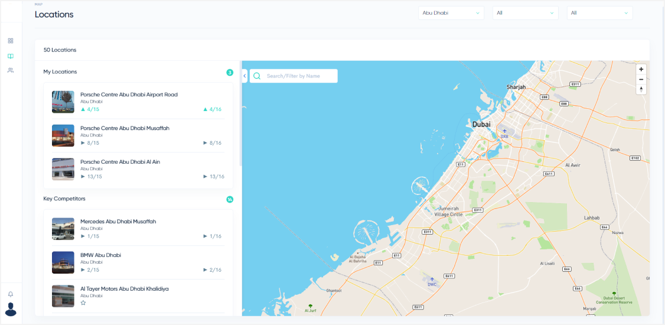The height and width of the screenshot is (325, 665).
Task: Click the 13/16 rank for Al Ain
Action: pos(213,177)
